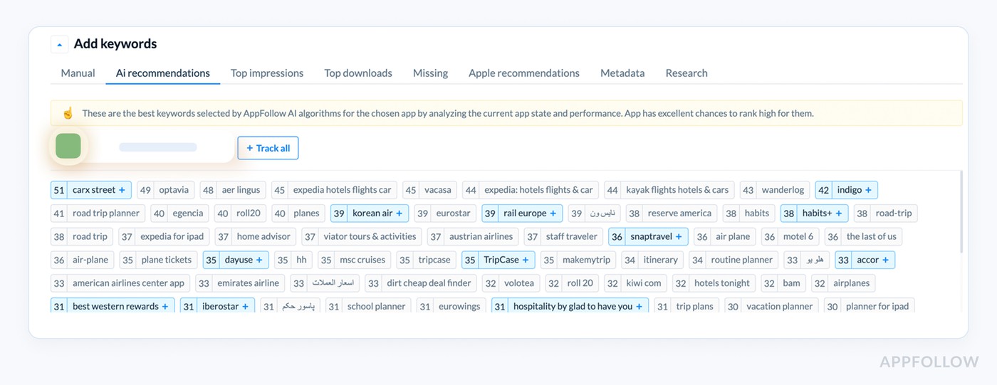Image resolution: width=997 pixels, height=385 pixels.
Task: Open the Top impressions tab
Action: (267, 73)
